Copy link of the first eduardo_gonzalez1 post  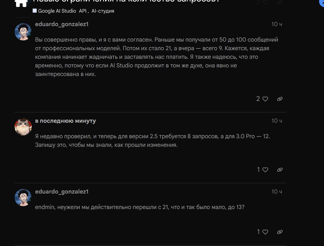pyautogui.click(x=280, y=99)
